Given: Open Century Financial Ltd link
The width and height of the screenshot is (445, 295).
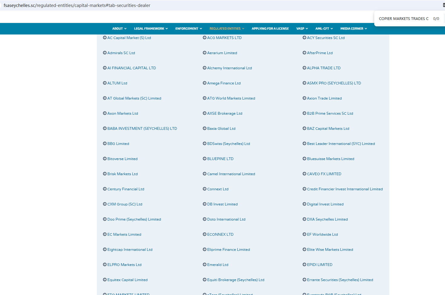Looking at the screenshot, I should click(126, 189).
